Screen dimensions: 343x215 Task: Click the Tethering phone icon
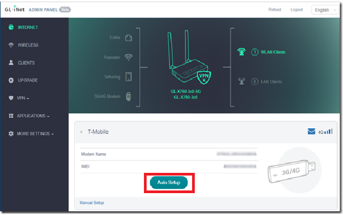[x=128, y=77]
